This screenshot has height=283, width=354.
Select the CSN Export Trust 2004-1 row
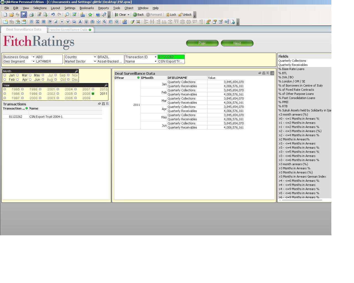[46, 117]
